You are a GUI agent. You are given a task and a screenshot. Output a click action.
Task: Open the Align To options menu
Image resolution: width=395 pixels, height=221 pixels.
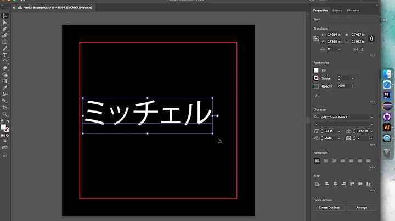(318, 184)
